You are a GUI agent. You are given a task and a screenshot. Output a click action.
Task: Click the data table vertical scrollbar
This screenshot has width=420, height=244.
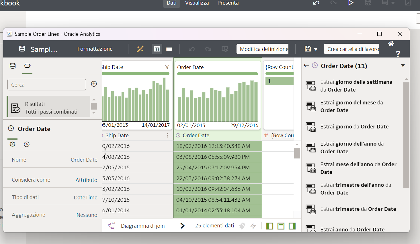point(297,153)
